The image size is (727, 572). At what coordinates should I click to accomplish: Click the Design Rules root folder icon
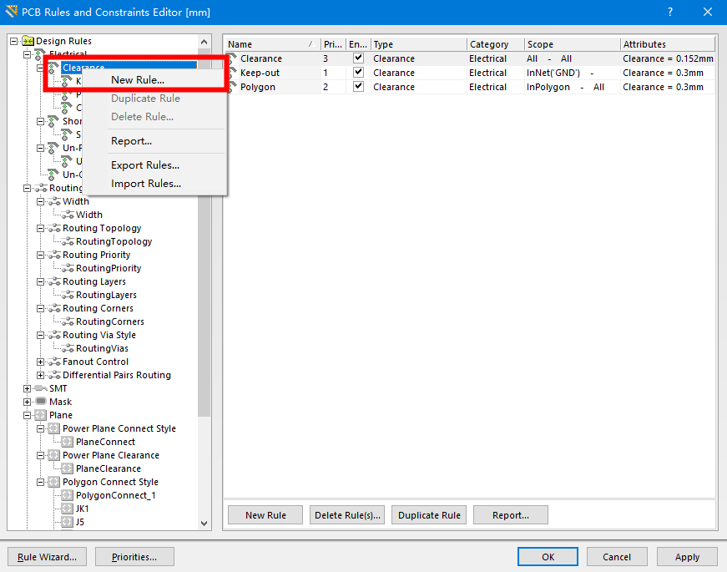pyautogui.click(x=28, y=41)
